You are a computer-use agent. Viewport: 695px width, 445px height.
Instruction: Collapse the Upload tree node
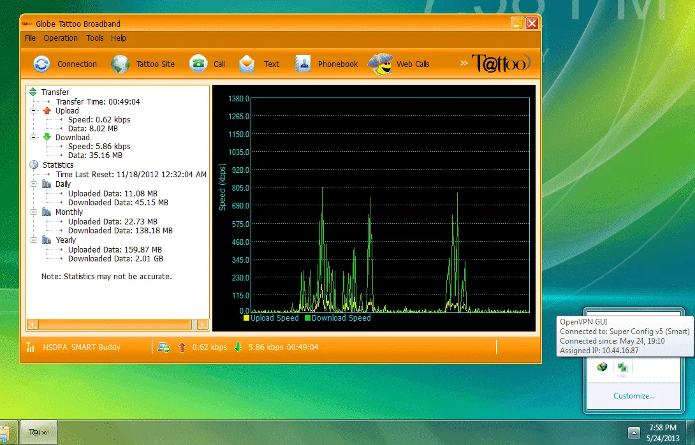[x=33, y=111]
